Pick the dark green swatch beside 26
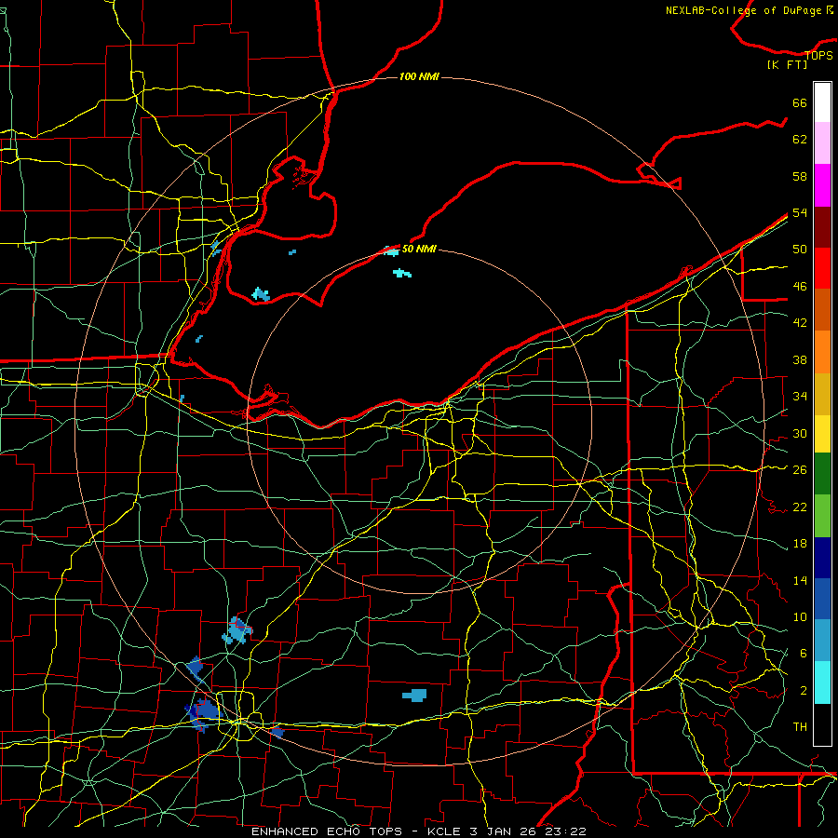This screenshot has height=838, width=838. 822,474
